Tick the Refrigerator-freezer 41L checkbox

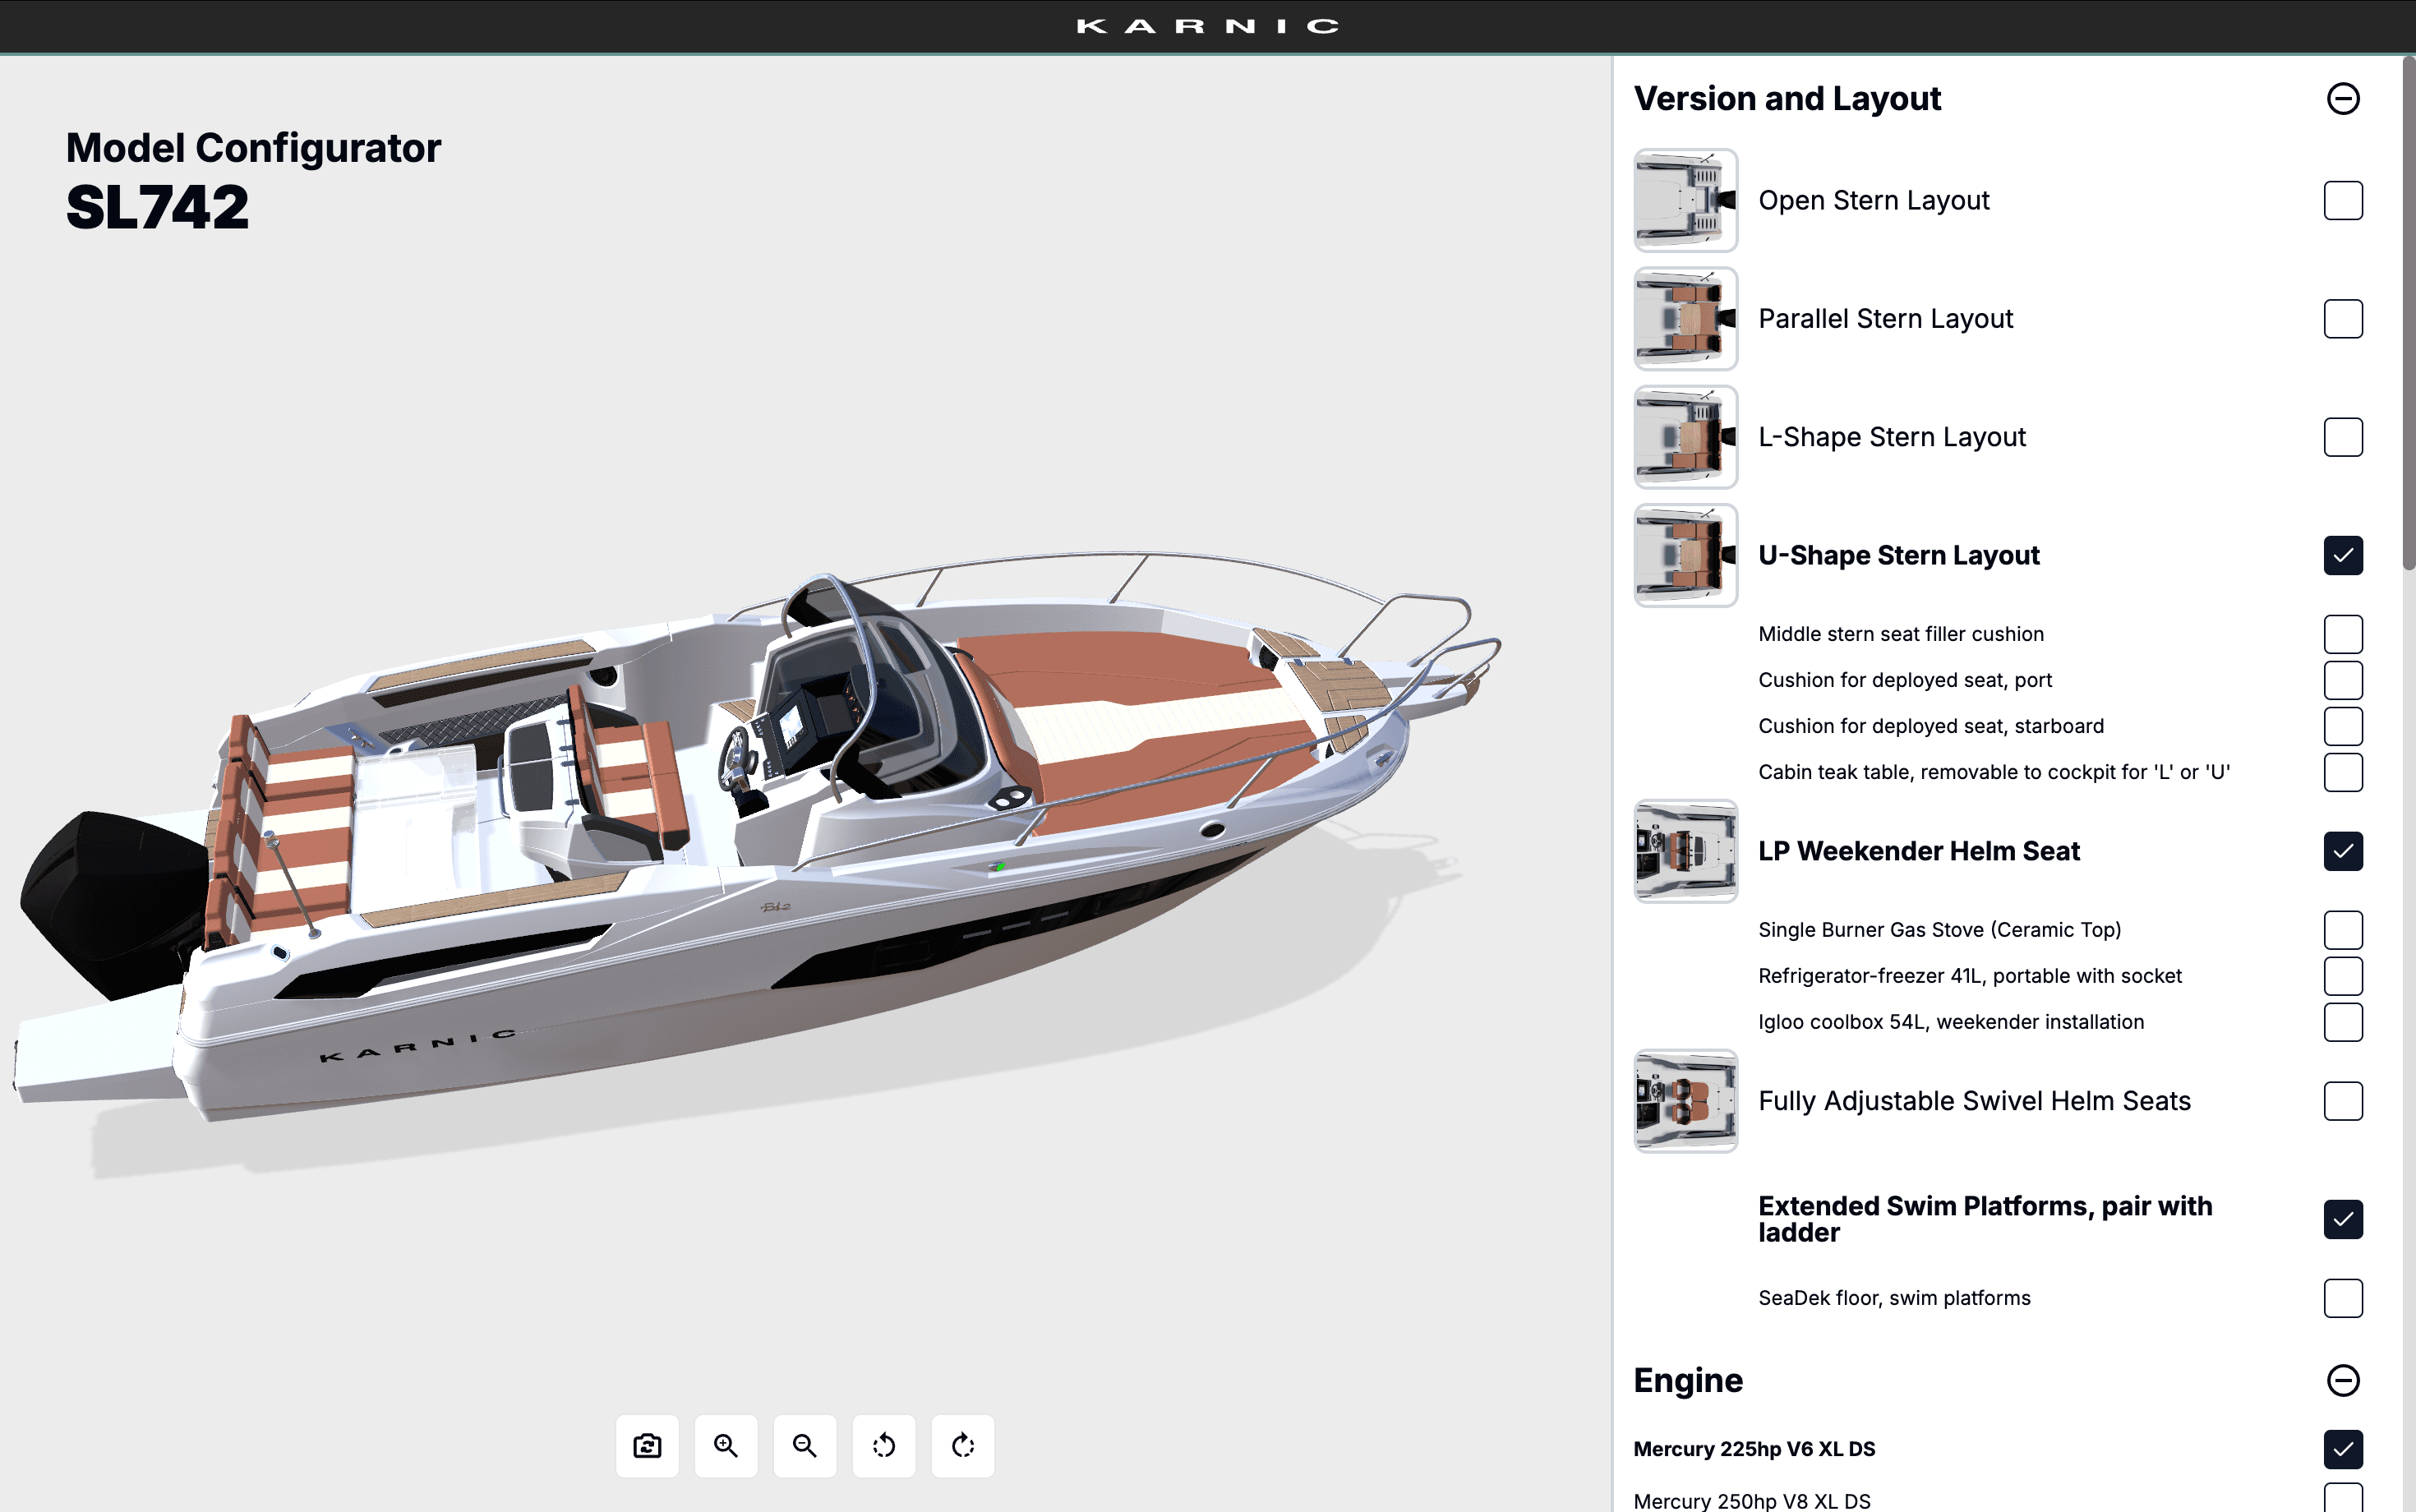2343,976
